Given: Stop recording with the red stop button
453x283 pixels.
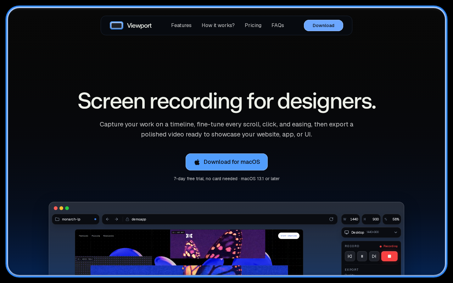Looking at the screenshot, I should click(389, 256).
